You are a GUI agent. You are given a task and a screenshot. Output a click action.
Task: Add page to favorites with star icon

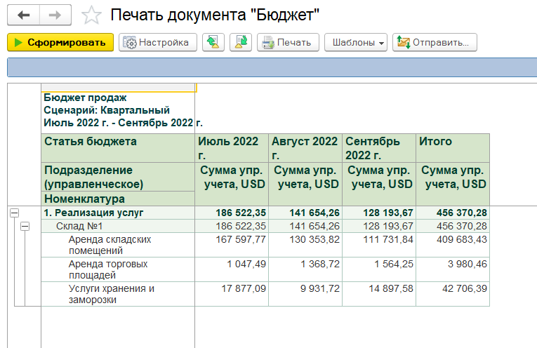coord(91,15)
